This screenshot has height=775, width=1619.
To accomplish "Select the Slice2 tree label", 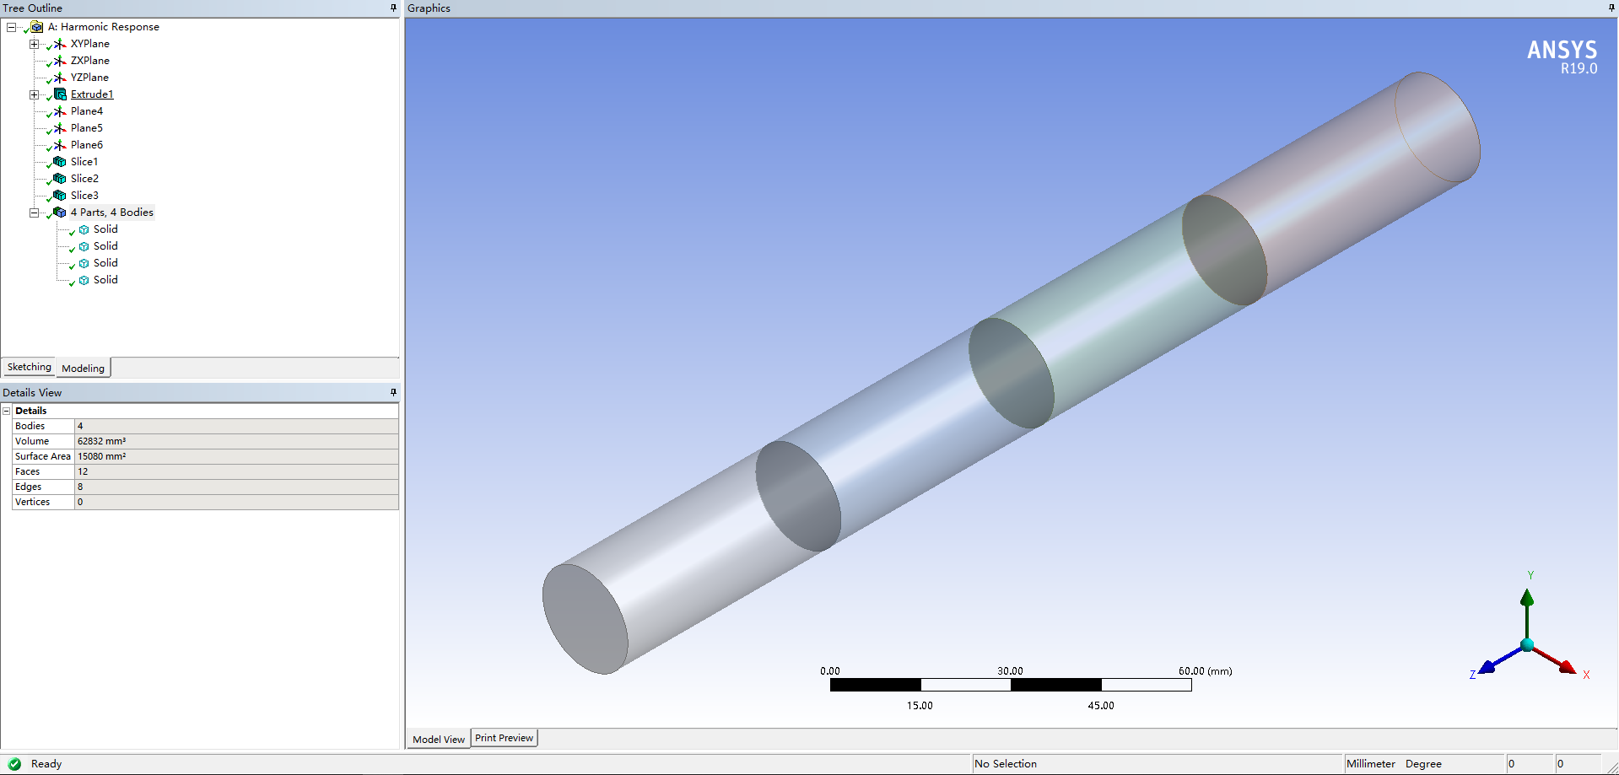I will coord(84,179).
